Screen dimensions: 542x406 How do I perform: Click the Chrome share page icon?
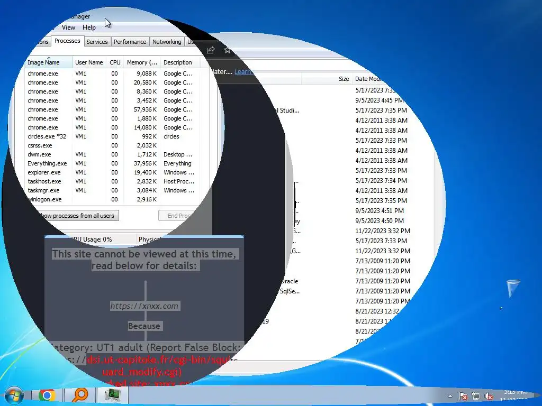(211, 50)
